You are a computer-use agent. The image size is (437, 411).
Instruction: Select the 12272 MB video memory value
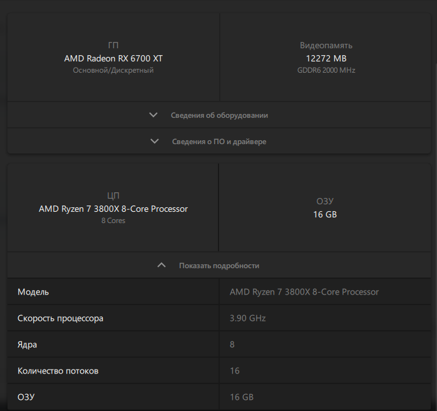326,58
